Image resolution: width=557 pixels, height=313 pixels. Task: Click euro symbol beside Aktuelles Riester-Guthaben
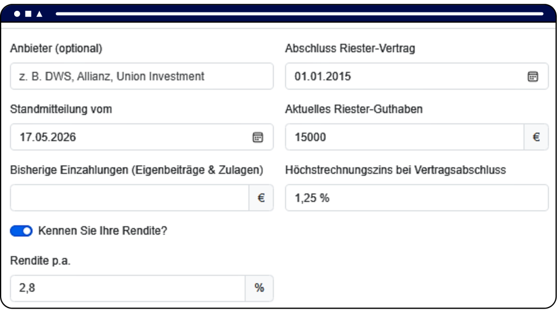[536, 137]
